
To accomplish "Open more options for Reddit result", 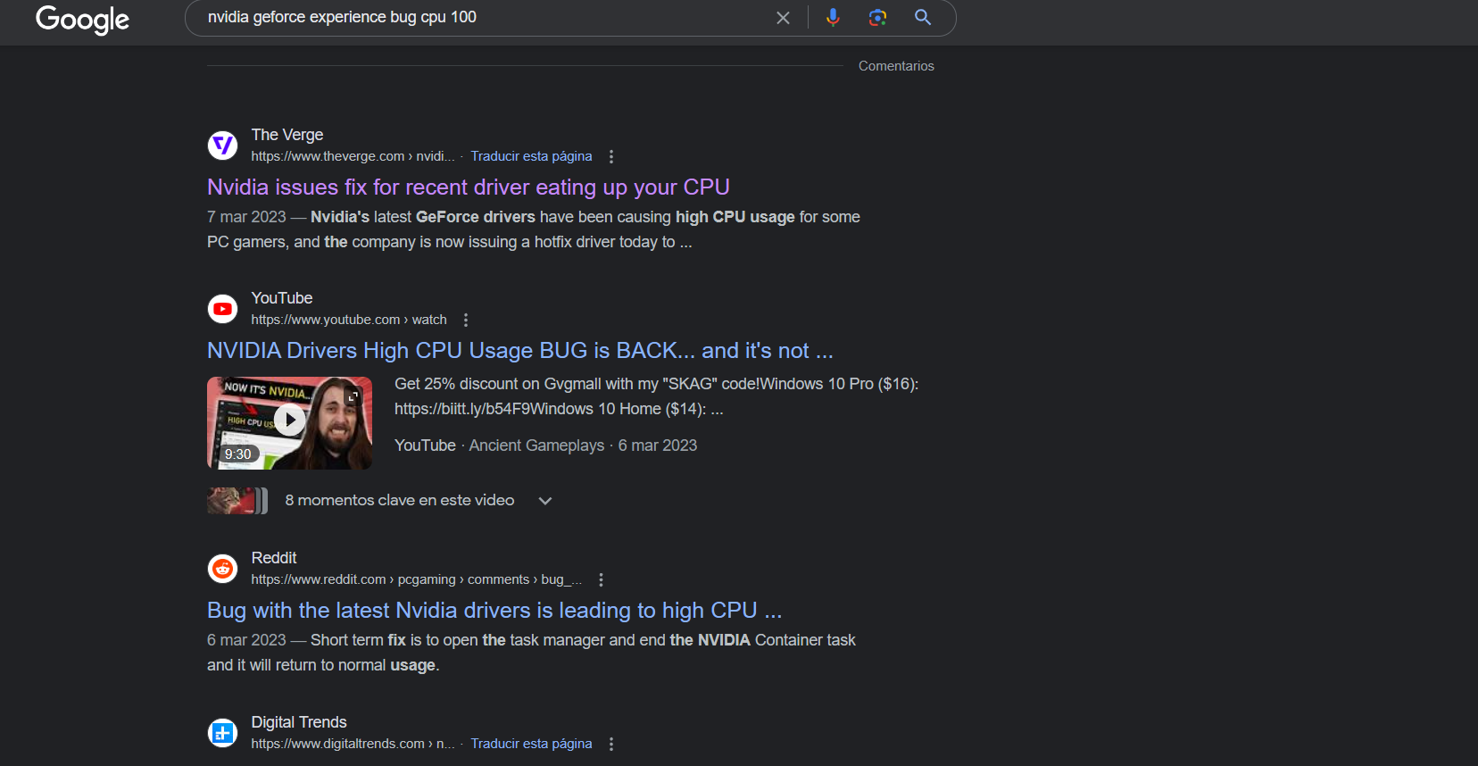I will (602, 579).
